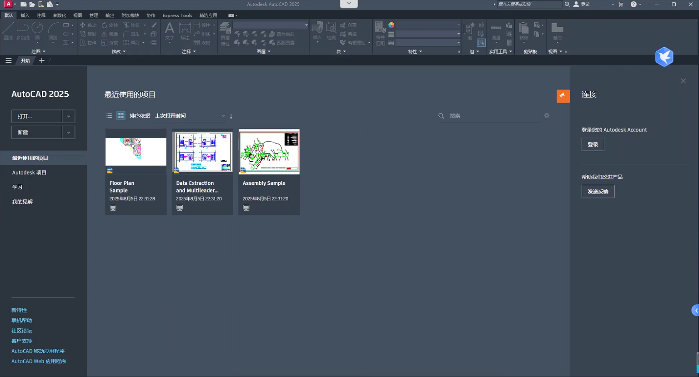Click the 登录 button in 连接 panel
Image resolution: width=699 pixels, height=377 pixels.
click(593, 144)
